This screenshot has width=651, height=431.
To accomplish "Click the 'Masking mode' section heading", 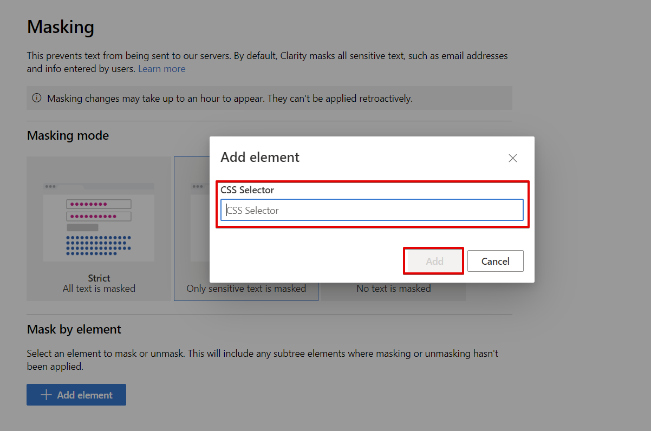I will (68, 135).
